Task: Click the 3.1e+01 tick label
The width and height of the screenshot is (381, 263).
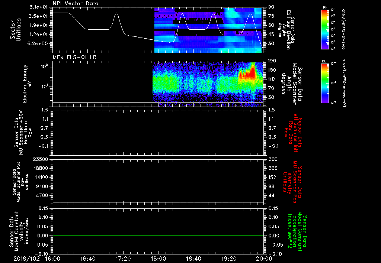Action: [x=38, y=7]
